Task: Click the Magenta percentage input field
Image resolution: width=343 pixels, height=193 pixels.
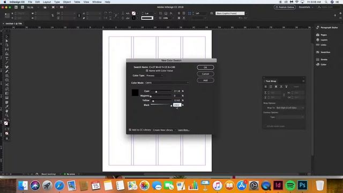Action: pyautogui.click(x=177, y=95)
